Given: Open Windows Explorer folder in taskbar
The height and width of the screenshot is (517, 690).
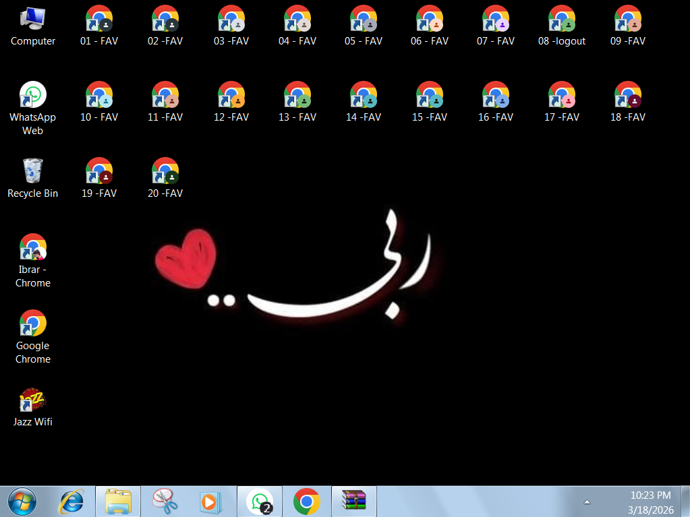Looking at the screenshot, I should (x=118, y=501).
